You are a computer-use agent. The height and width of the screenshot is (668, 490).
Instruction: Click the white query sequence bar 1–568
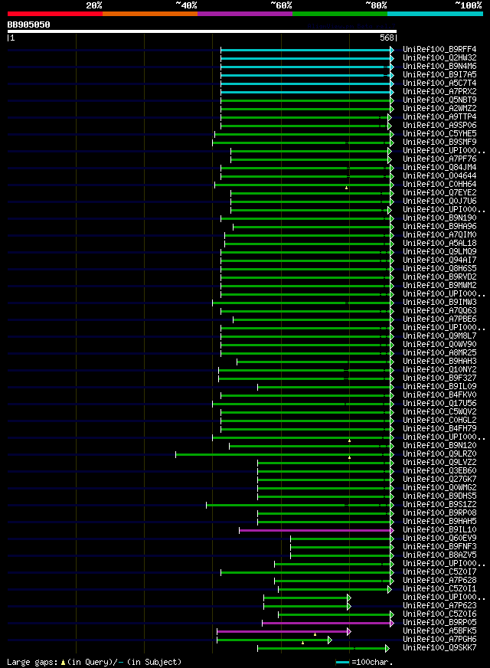click(202, 31)
